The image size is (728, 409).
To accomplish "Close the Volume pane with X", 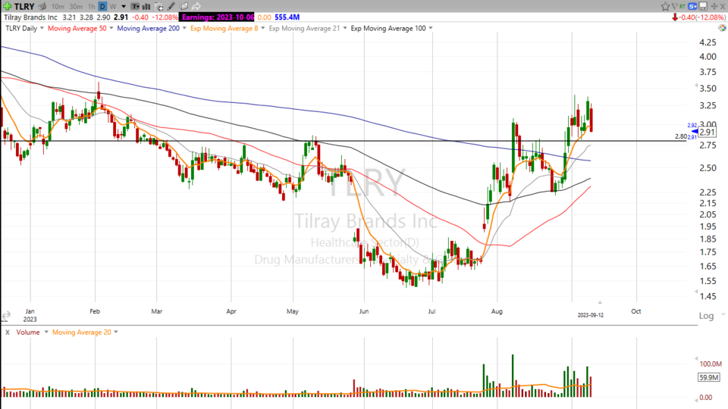I will [x=8, y=332].
